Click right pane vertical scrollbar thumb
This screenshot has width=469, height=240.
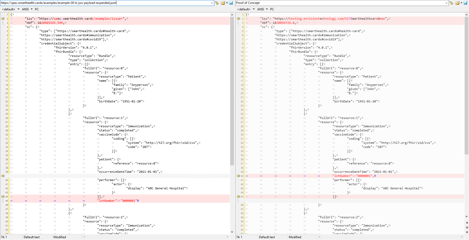467,86
